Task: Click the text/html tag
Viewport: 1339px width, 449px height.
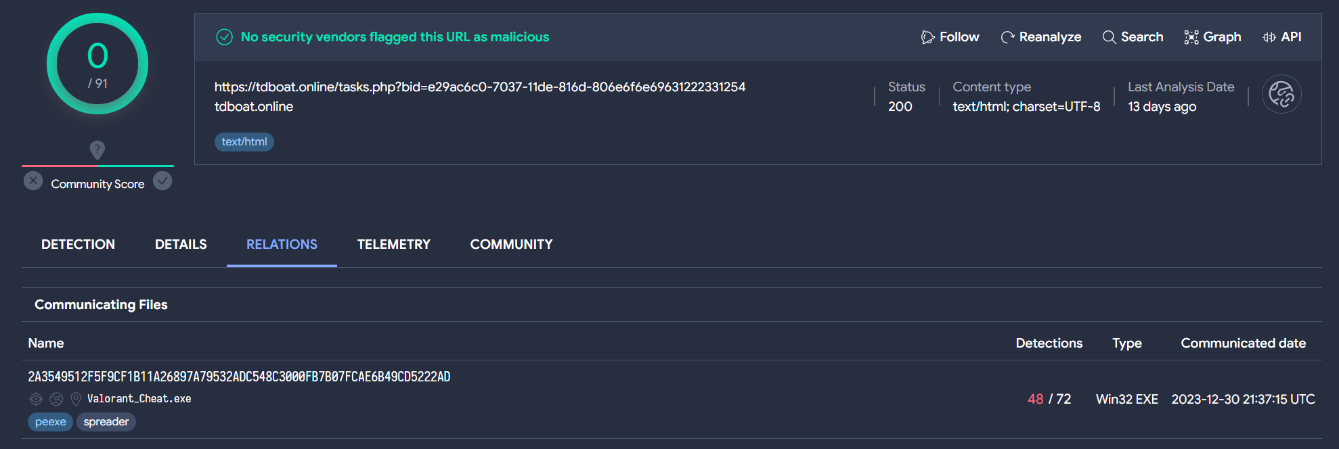Action: pos(244,142)
